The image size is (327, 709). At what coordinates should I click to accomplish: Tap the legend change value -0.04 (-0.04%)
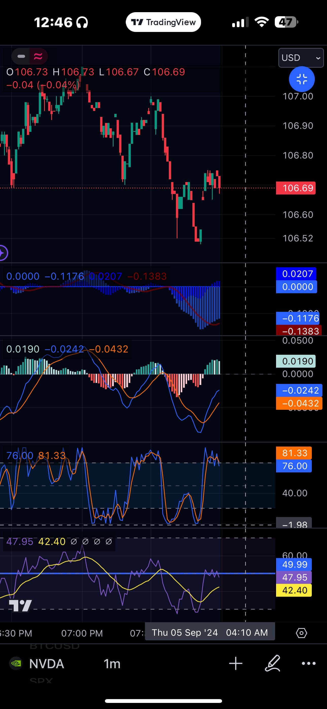pyautogui.click(x=43, y=85)
